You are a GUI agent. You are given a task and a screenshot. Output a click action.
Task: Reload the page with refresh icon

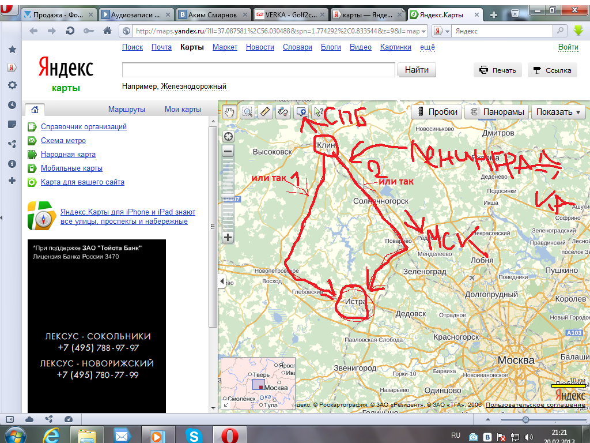pos(70,31)
